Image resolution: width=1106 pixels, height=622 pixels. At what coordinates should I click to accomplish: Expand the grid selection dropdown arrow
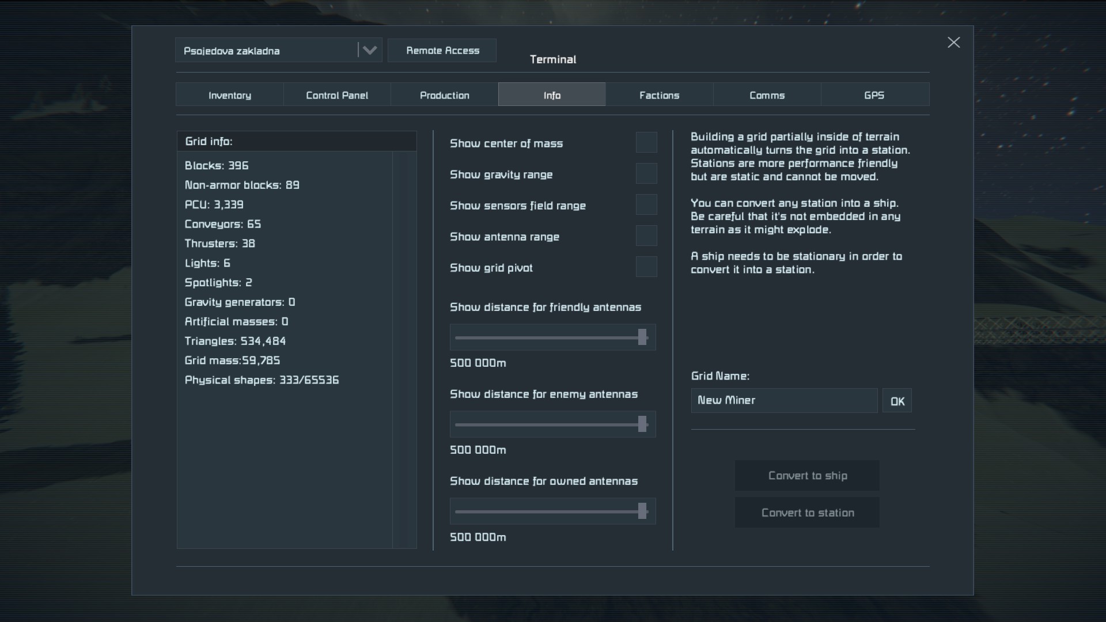pos(369,51)
